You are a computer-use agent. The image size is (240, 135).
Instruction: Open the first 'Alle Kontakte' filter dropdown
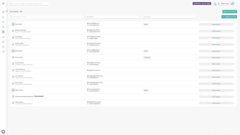113,17
